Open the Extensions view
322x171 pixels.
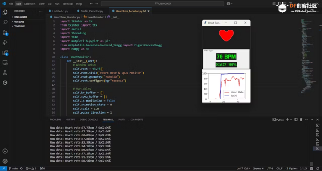(x=5, y=53)
